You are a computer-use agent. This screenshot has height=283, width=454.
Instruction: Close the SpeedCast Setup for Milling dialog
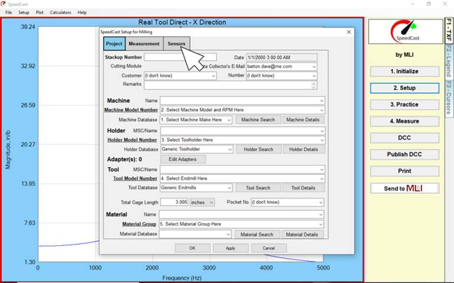(x=349, y=32)
